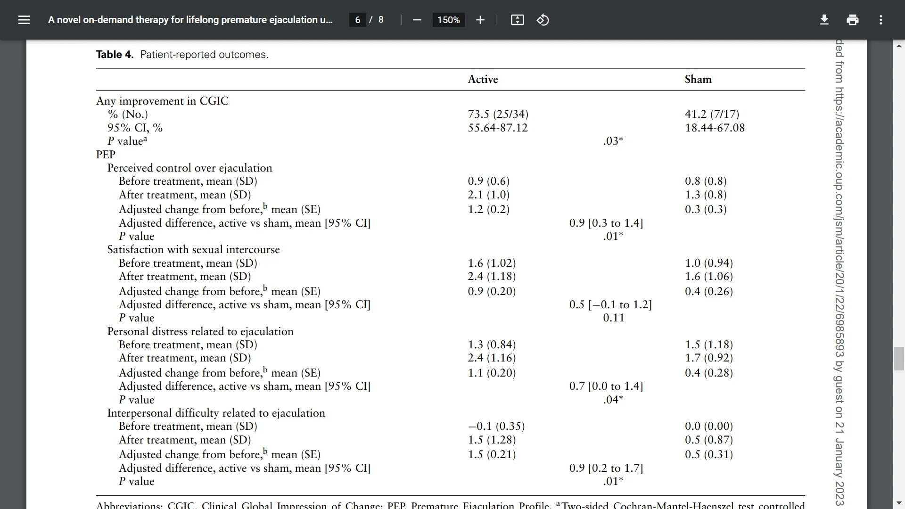Click the value '73.5 (25/34)'
Viewport: 905px width, 509px height.
(498, 114)
